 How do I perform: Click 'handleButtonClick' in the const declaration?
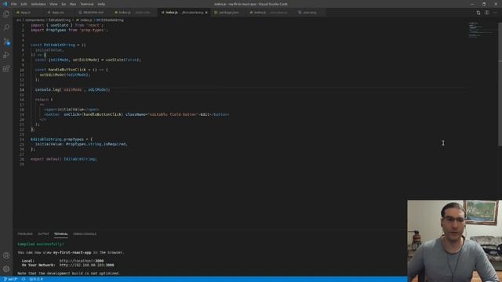point(67,70)
